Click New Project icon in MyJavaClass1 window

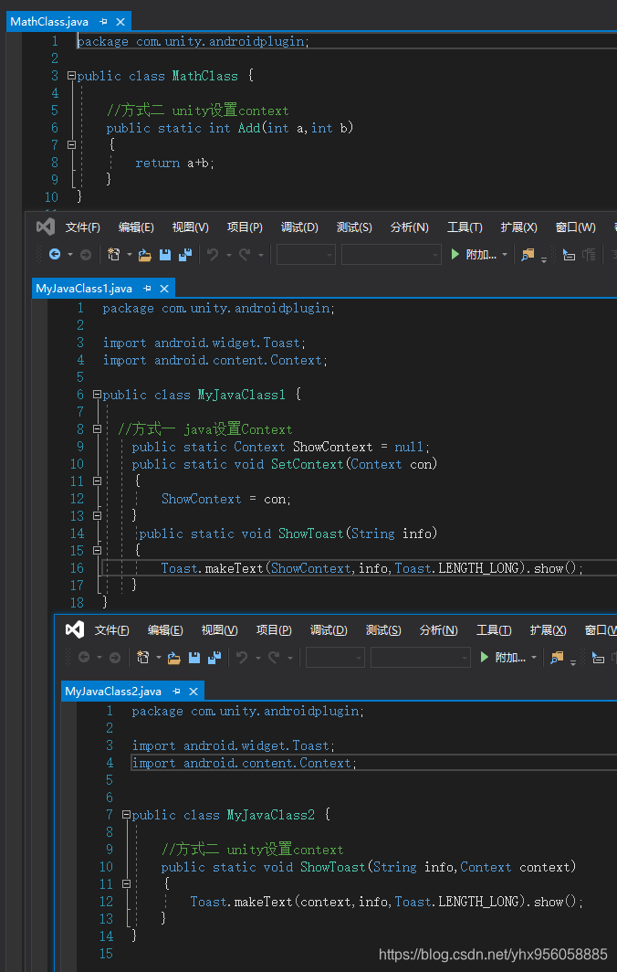click(113, 254)
